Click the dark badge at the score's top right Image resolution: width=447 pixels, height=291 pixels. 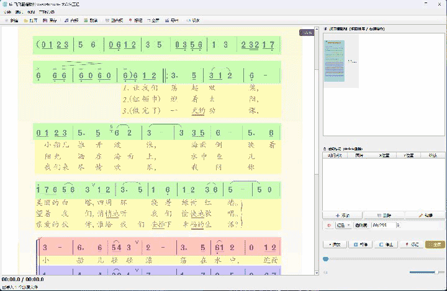point(307,33)
